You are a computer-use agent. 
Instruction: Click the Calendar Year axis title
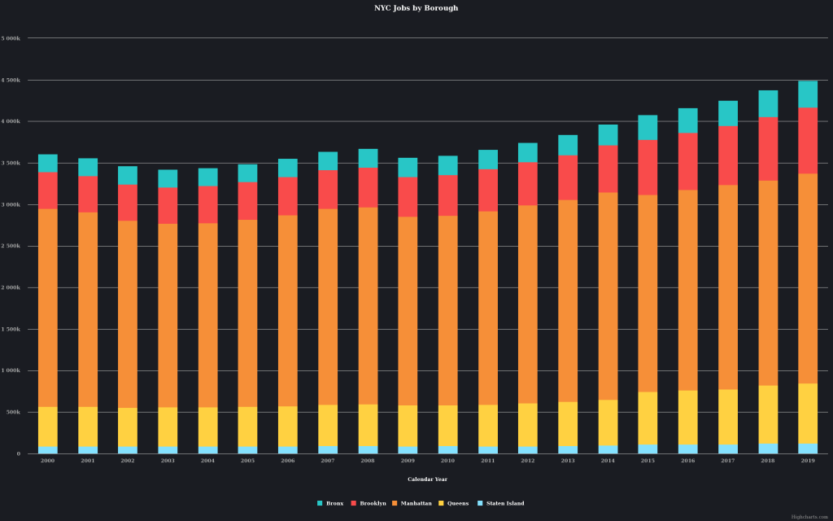pos(428,479)
